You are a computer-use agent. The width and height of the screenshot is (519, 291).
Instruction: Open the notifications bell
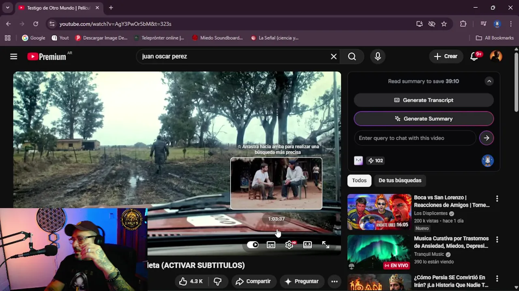coord(474,57)
